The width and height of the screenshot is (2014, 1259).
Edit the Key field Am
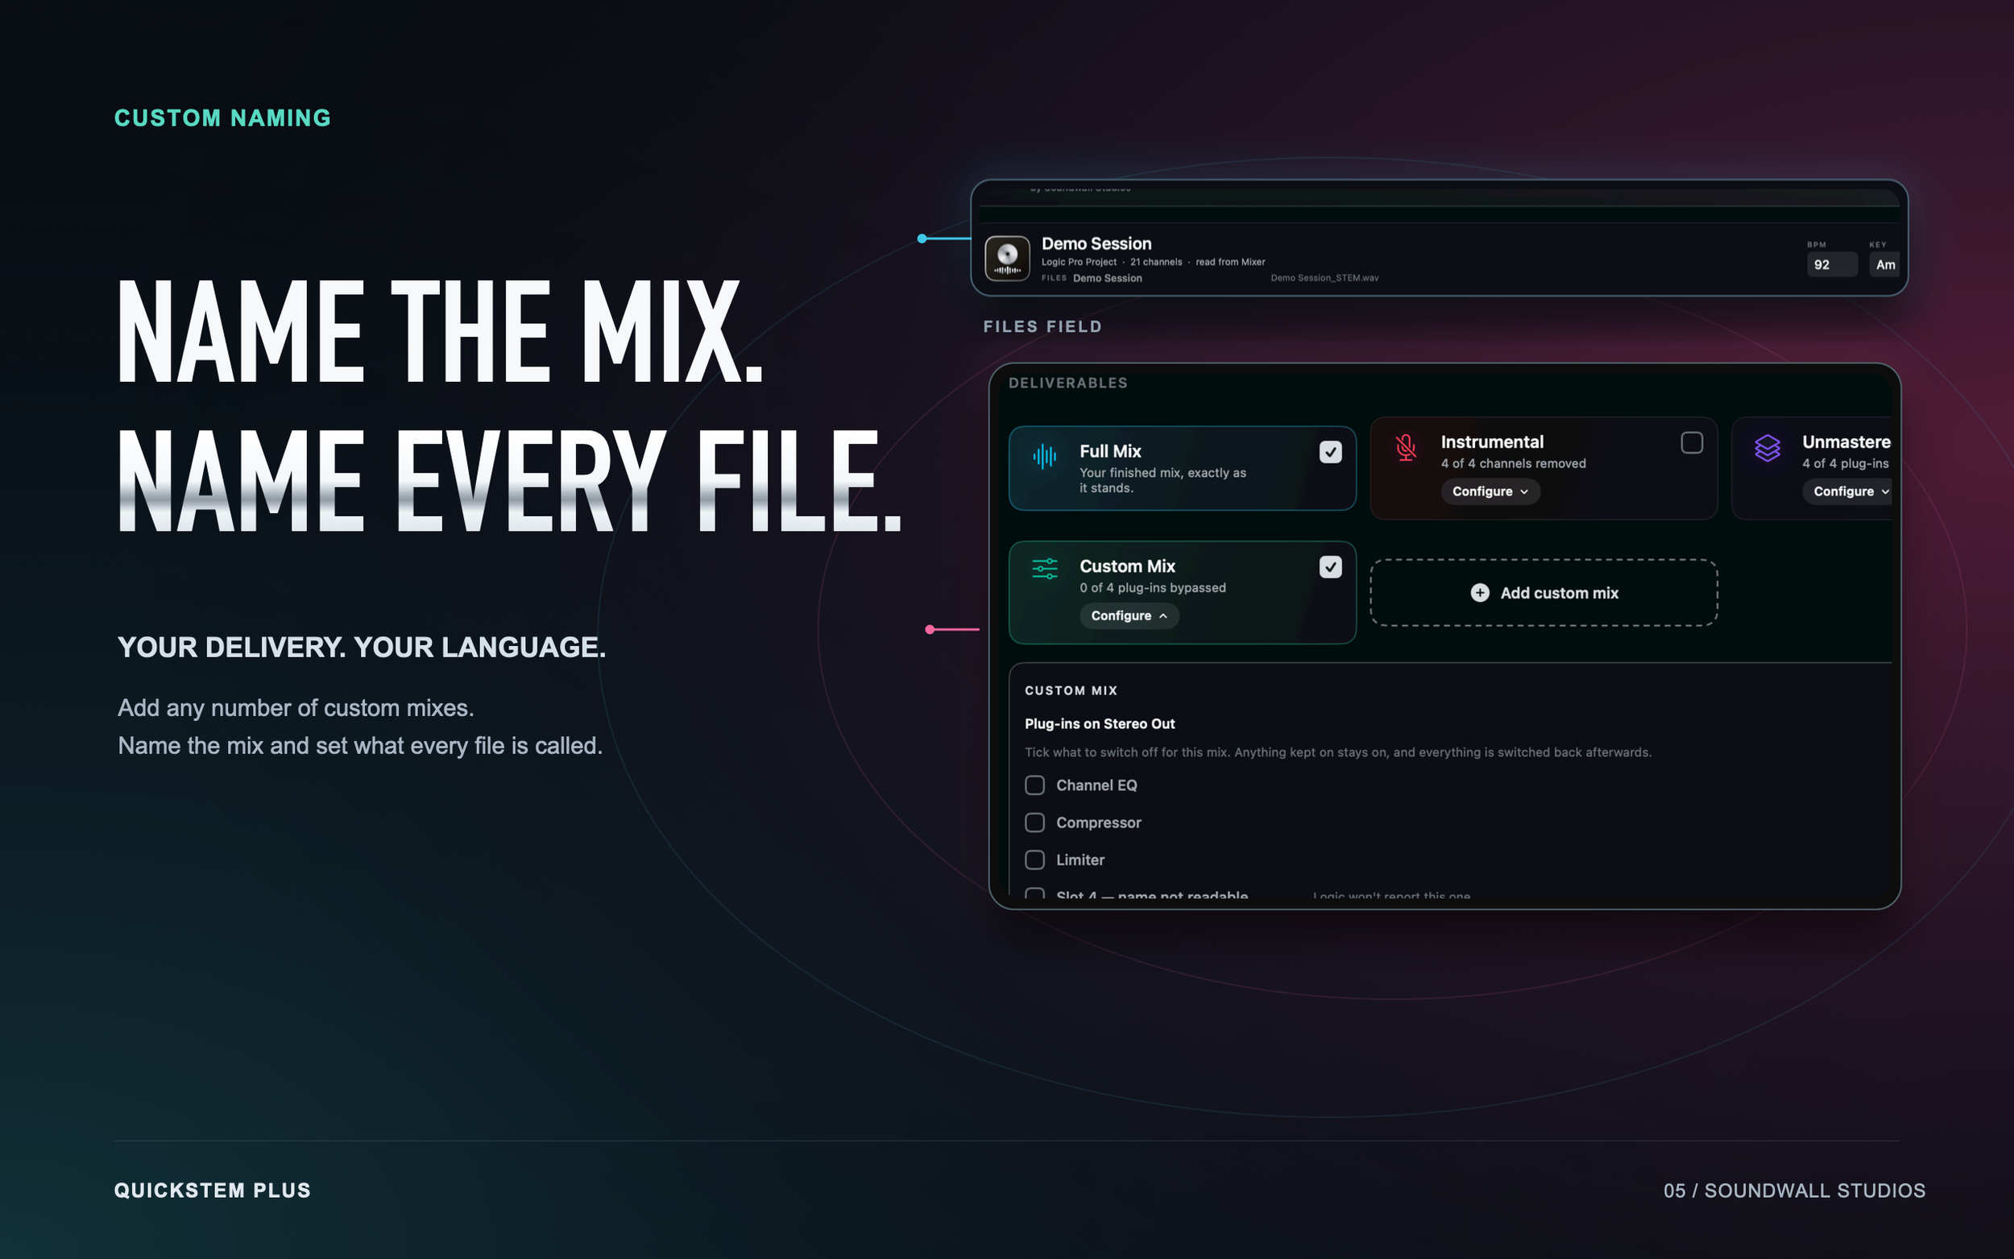(1884, 265)
